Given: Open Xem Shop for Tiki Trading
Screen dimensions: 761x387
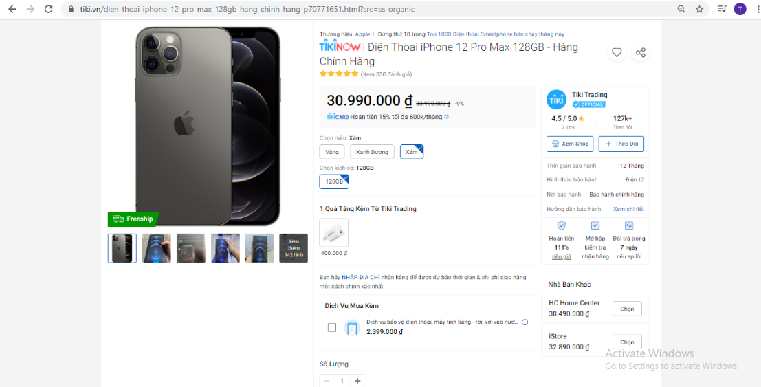Looking at the screenshot, I should click(570, 144).
